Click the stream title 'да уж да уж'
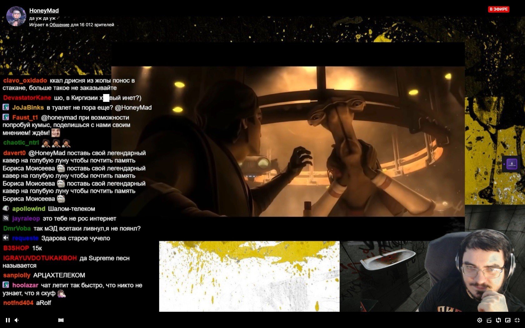 point(42,18)
